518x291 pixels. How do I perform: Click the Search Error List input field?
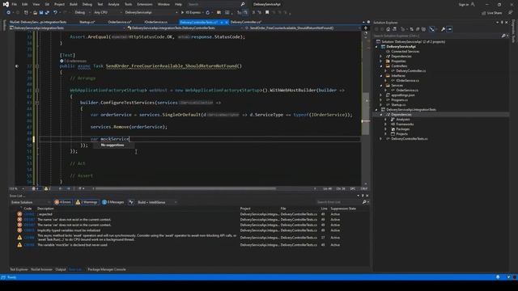pyautogui.click(x=338, y=202)
